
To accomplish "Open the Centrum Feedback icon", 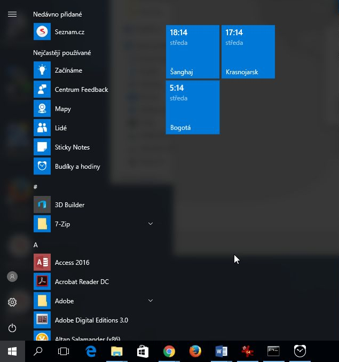I will pos(42,89).
